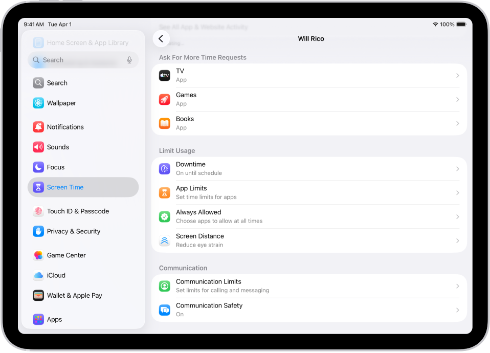The image size is (490, 353).
Task: Open Wallpaper settings in sidebar
Action: point(83,103)
